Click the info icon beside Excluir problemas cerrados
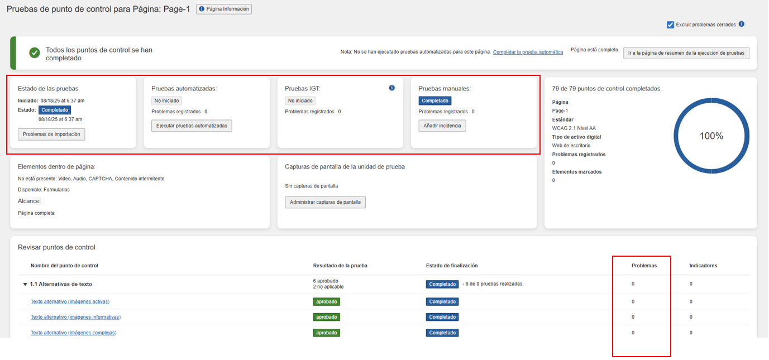The height and width of the screenshot is (360, 769). 742,25
